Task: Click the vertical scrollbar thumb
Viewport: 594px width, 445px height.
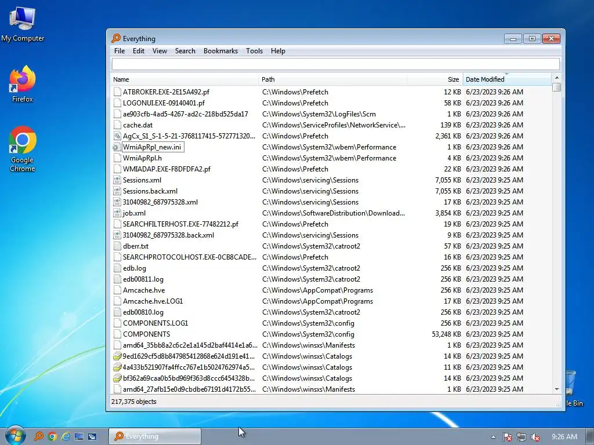Action: 556,87
